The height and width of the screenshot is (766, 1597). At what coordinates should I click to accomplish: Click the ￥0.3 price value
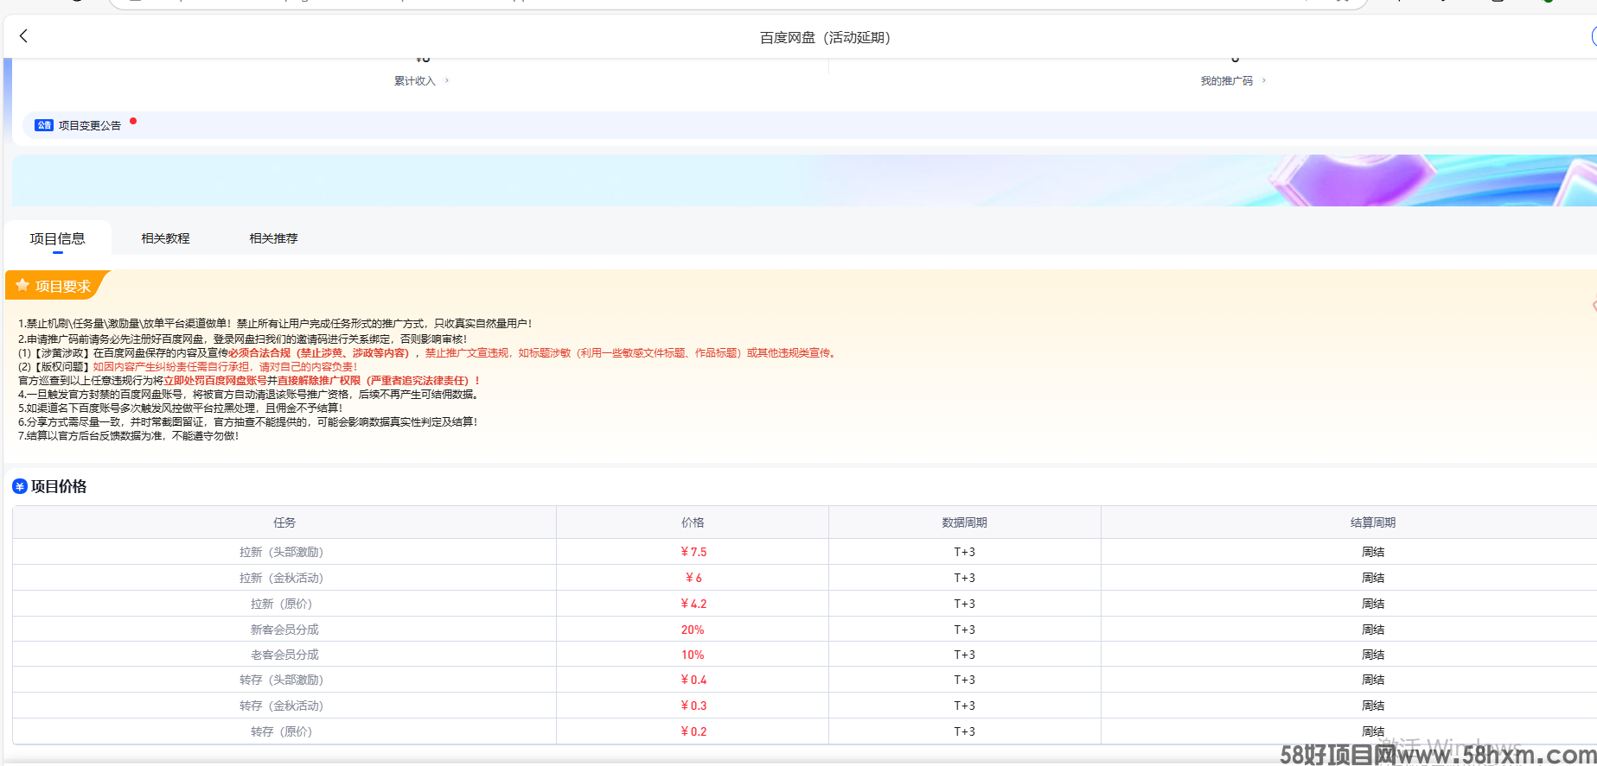point(693,706)
